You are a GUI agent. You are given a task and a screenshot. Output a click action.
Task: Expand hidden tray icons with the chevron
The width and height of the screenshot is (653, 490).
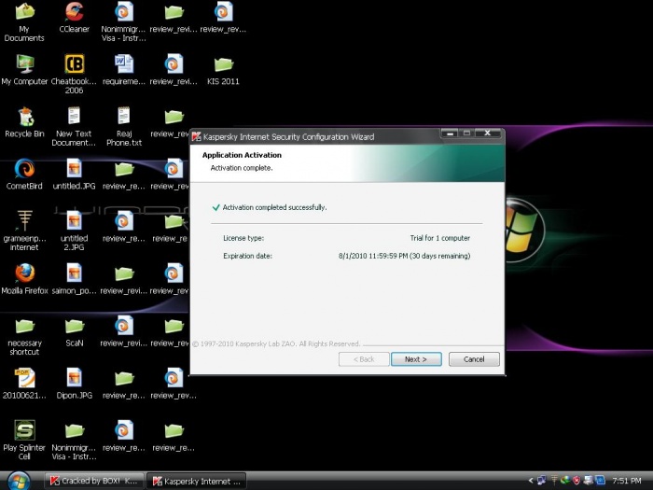pyautogui.click(x=531, y=481)
